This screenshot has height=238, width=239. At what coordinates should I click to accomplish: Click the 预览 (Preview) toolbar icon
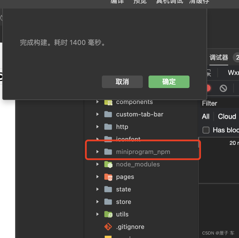point(140,2)
